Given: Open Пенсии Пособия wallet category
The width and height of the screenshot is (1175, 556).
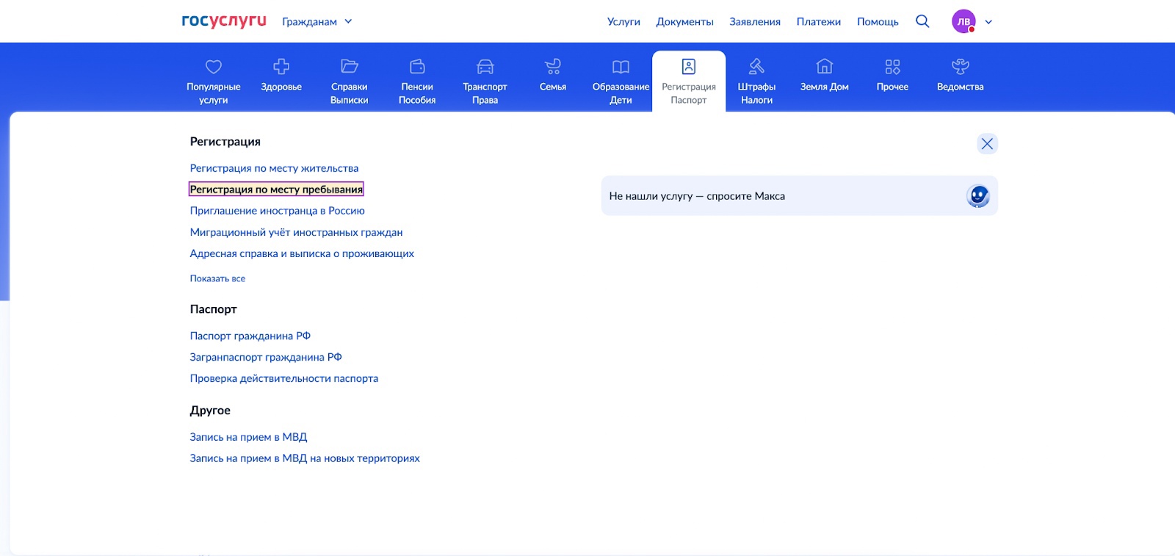Looking at the screenshot, I should 417,81.
